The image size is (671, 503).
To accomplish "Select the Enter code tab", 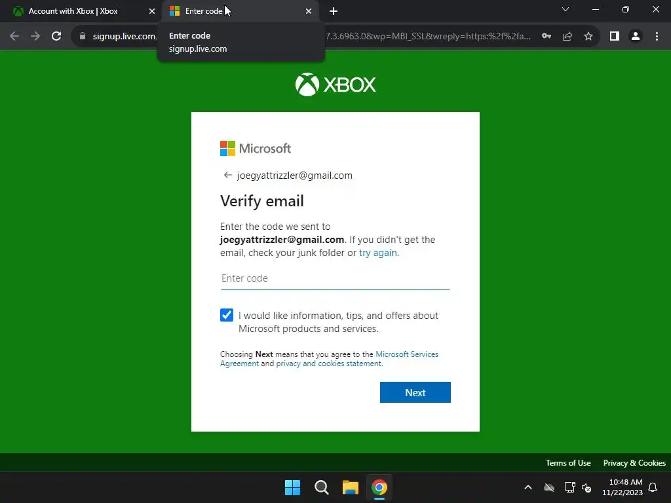I will tap(240, 11).
